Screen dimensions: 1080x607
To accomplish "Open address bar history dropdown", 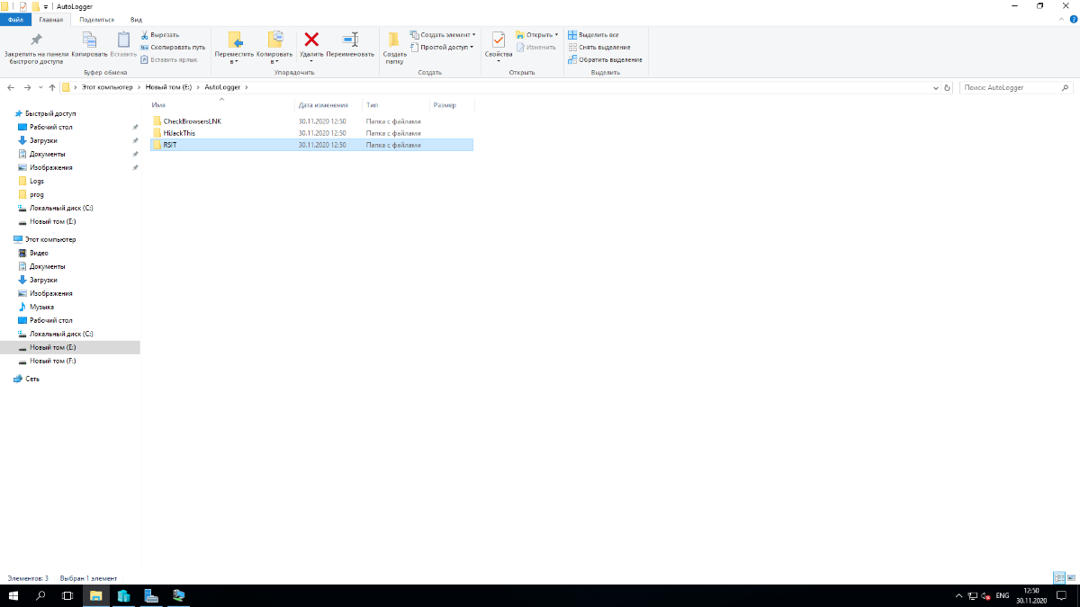I will (935, 88).
